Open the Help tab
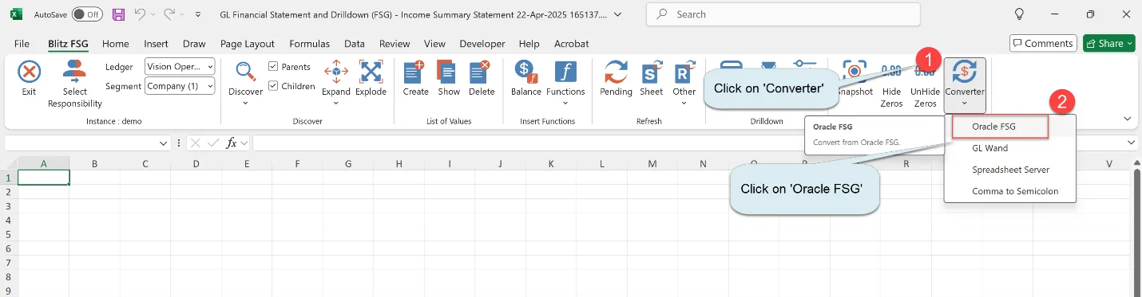The image size is (1142, 297). coord(529,44)
